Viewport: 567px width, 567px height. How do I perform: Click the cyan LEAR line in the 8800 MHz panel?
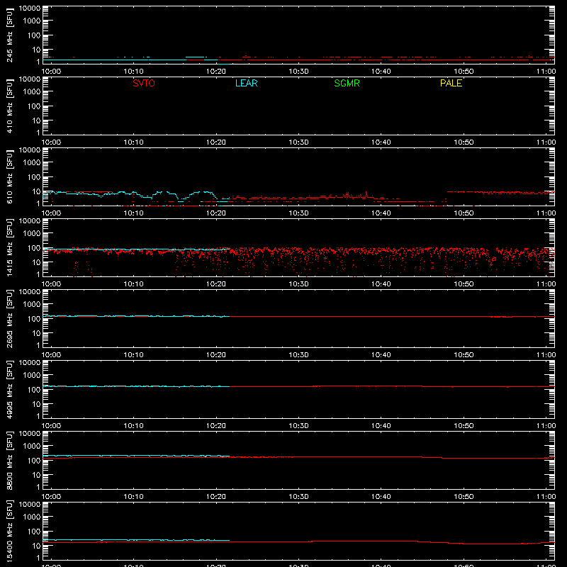point(136,456)
